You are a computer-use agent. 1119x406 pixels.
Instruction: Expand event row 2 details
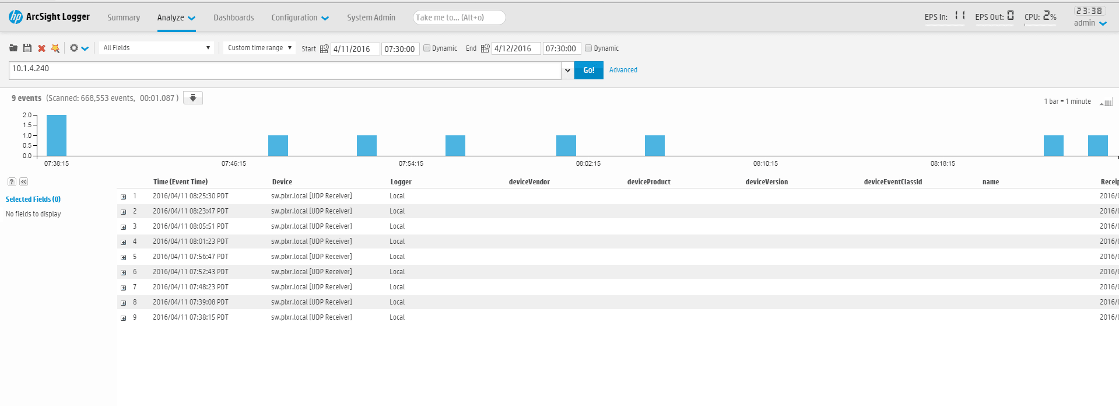click(x=124, y=212)
